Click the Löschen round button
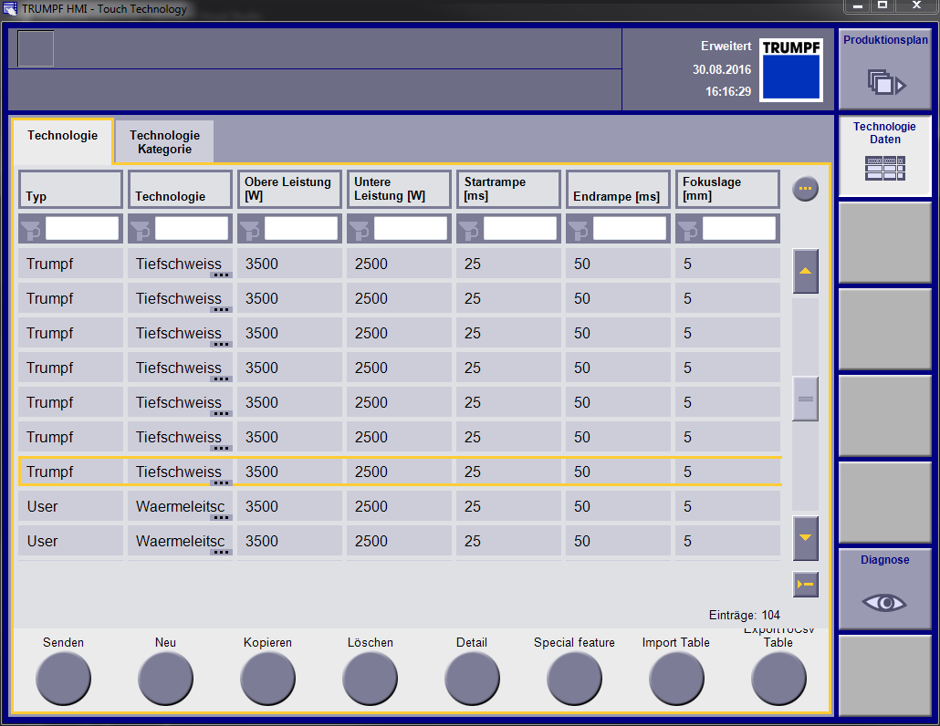Image resolution: width=940 pixels, height=726 pixels. pyautogui.click(x=370, y=678)
